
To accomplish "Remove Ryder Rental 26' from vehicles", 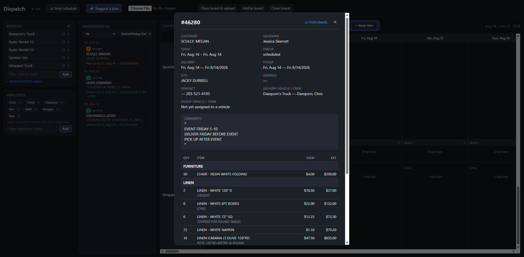I will click(x=68, y=50).
